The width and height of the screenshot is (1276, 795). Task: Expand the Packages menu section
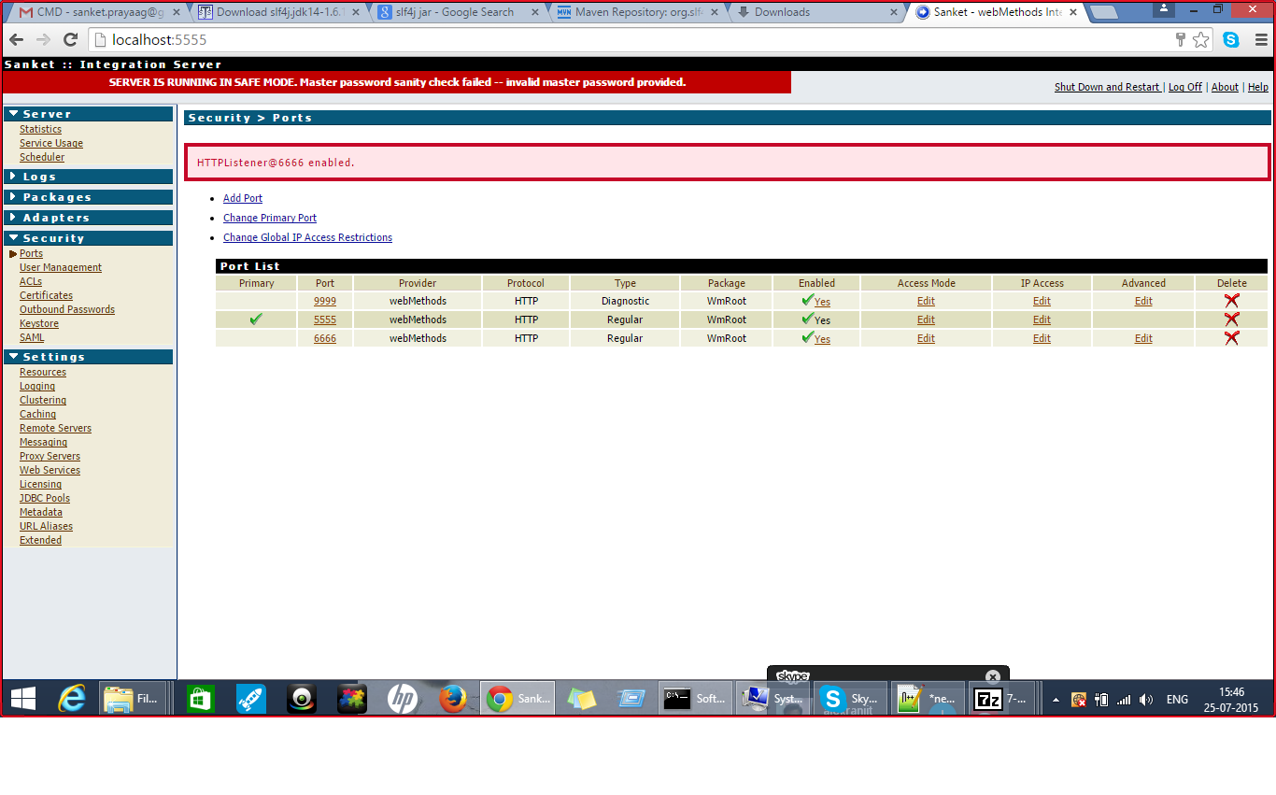pos(89,197)
